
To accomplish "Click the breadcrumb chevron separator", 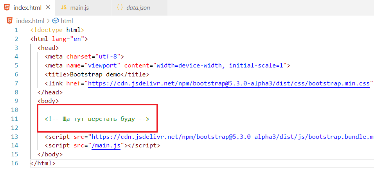I will [x=49, y=21].
